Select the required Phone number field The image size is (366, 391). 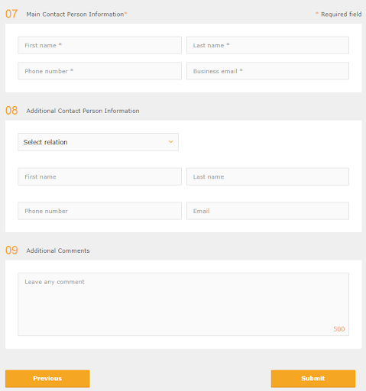click(x=99, y=71)
